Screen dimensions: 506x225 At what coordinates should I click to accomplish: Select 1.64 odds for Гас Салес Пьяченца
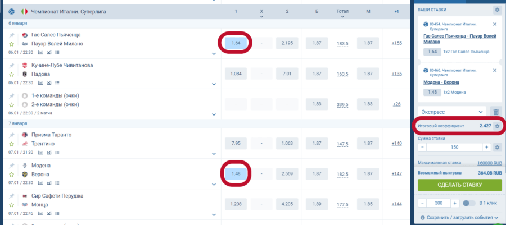[x=236, y=43]
